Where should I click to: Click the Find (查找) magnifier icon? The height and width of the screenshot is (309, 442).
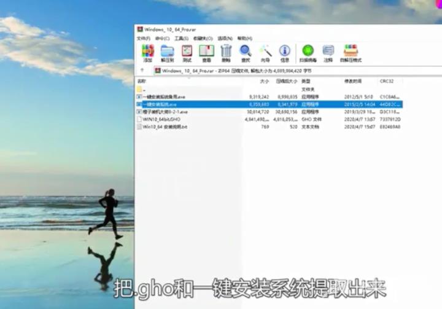[246, 53]
